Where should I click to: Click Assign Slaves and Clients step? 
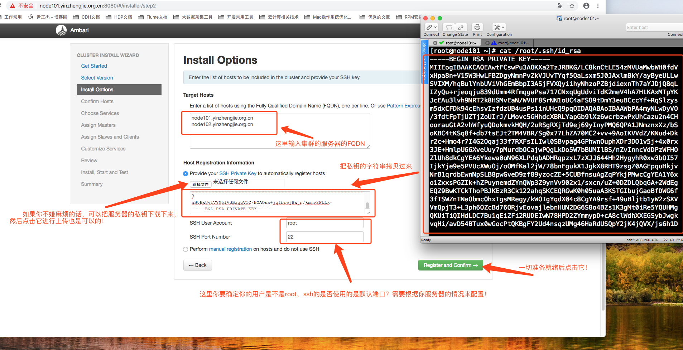pyautogui.click(x=110, y=137)
